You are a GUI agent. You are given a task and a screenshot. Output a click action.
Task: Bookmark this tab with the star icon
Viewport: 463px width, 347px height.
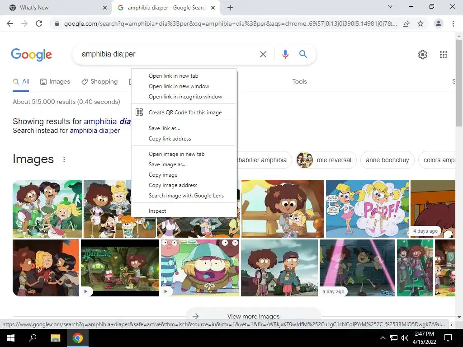pos(420,23)
